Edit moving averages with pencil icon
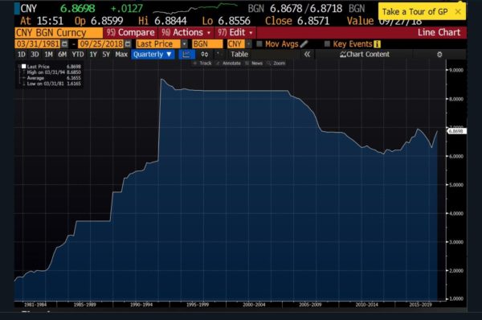The width and height of the screenshot is (482, 320). pos(304,44)
